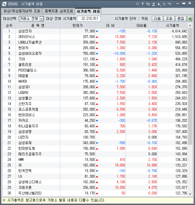Select the 삼성SDI stock name
This screenshot has height=205, width=195.
24,87
